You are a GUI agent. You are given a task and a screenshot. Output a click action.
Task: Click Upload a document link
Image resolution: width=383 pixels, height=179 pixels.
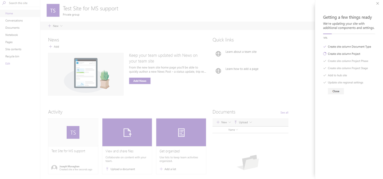123,169
